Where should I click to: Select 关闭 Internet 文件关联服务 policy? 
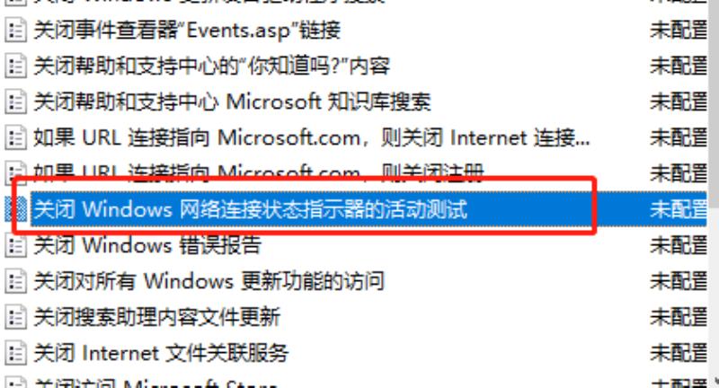pos(161,353)
